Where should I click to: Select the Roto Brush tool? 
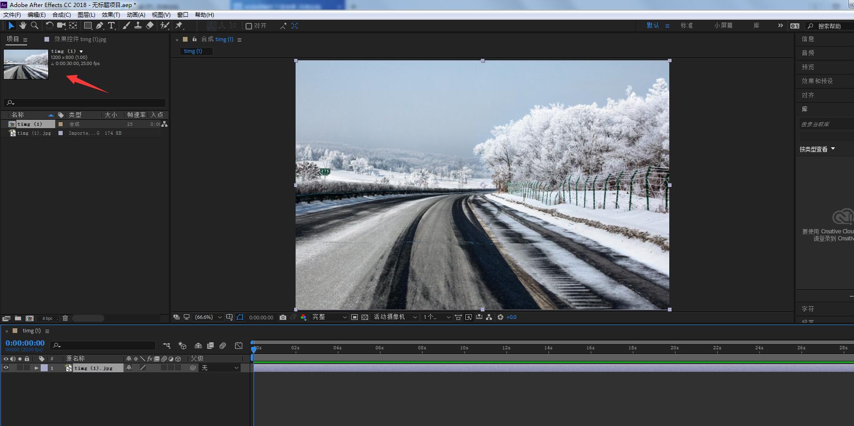[164, 26]
